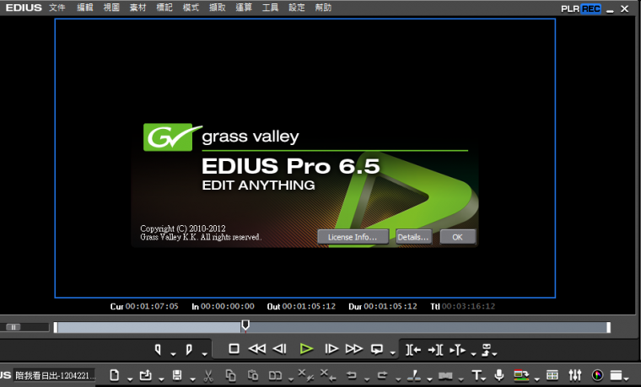The image size is (641, 387).
Task: Open the 編輯 menu
Action: click(85, 8)
